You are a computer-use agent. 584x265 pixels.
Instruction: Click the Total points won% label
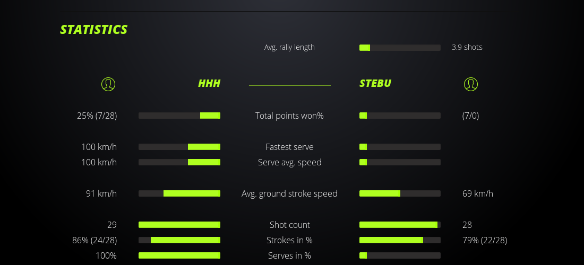pyautogui.click(x=289, y=116)
